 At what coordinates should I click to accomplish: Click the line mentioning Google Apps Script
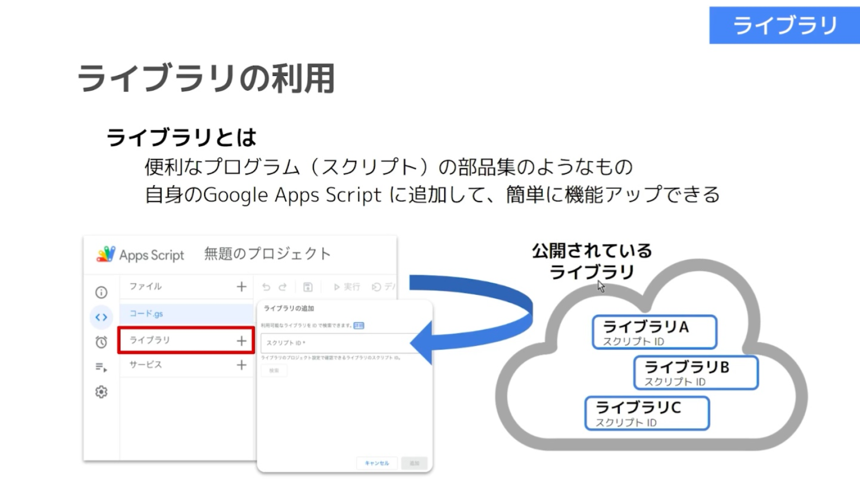click(432, 195)
